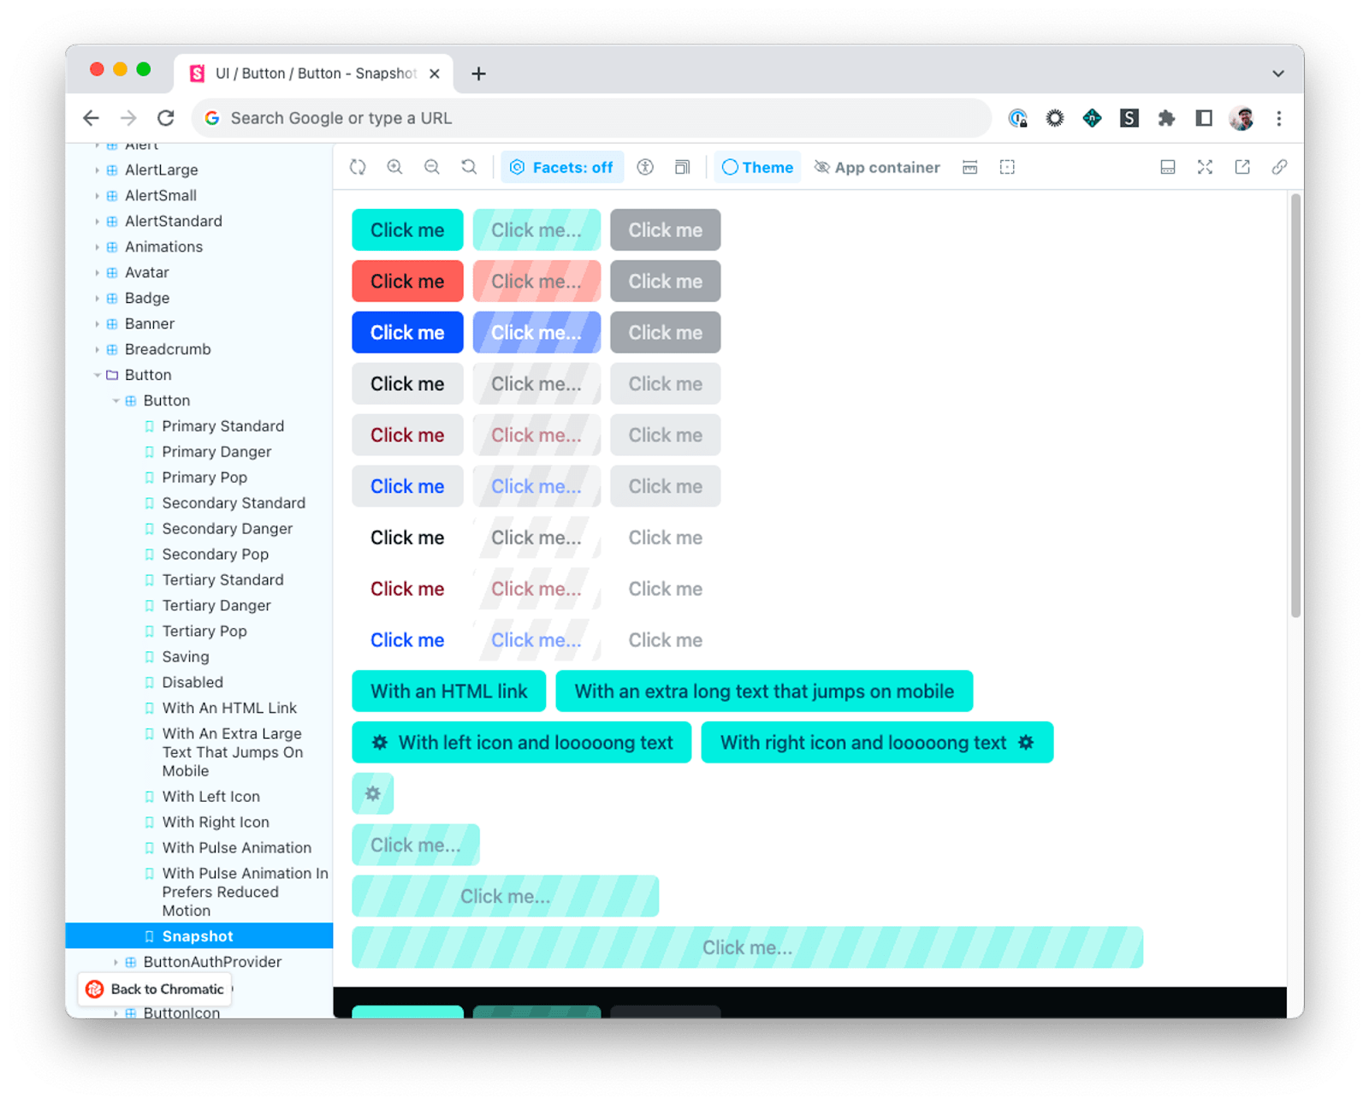This screenshot has width=1369, height=1104.
Task: Switch the Theme toggle
Action: [x=756, y=167]
